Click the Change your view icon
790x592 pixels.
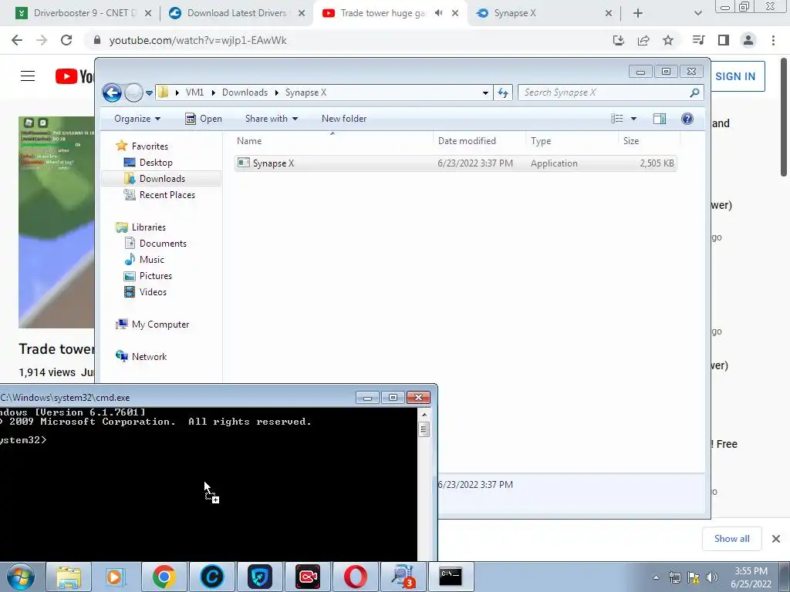[616, 119]
